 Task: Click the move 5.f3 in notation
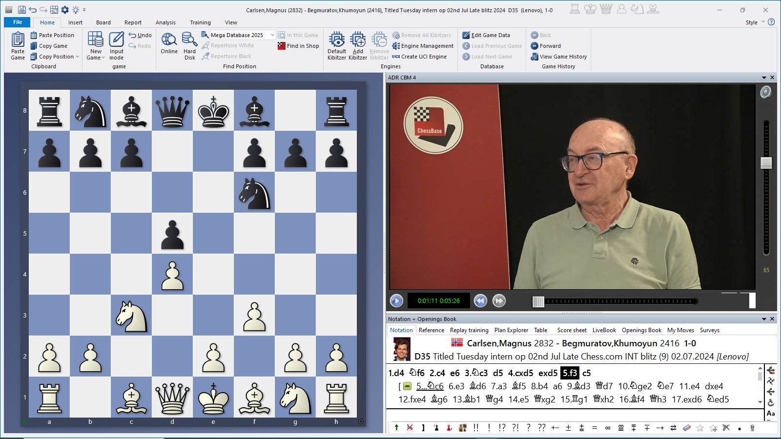(x=570, y=373)
